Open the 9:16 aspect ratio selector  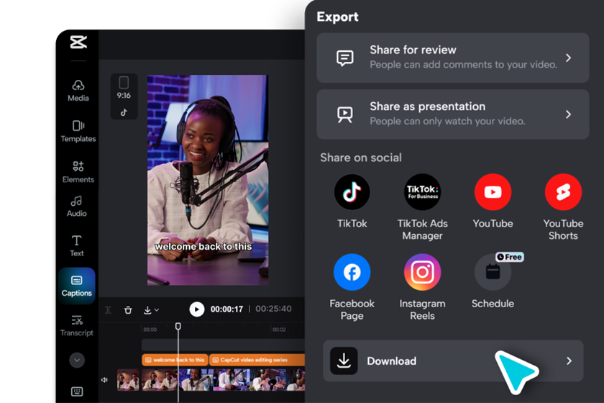(124, 96)
